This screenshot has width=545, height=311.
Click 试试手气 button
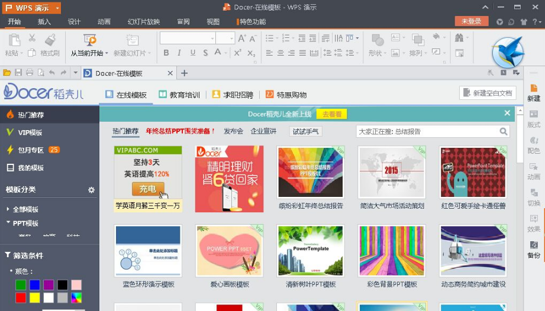pyautogui.click(x=305, y=131)
